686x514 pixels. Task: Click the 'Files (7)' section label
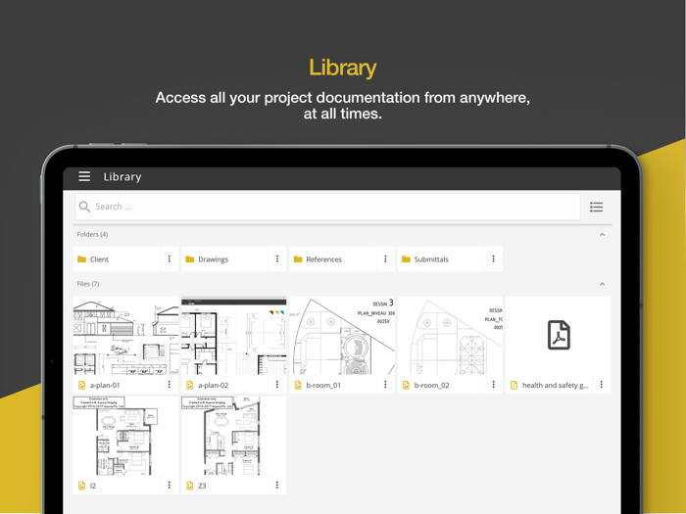(88, 284)
